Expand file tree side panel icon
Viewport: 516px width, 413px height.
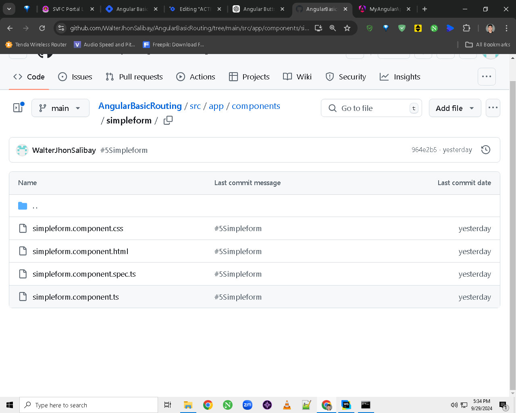[19, 107]
